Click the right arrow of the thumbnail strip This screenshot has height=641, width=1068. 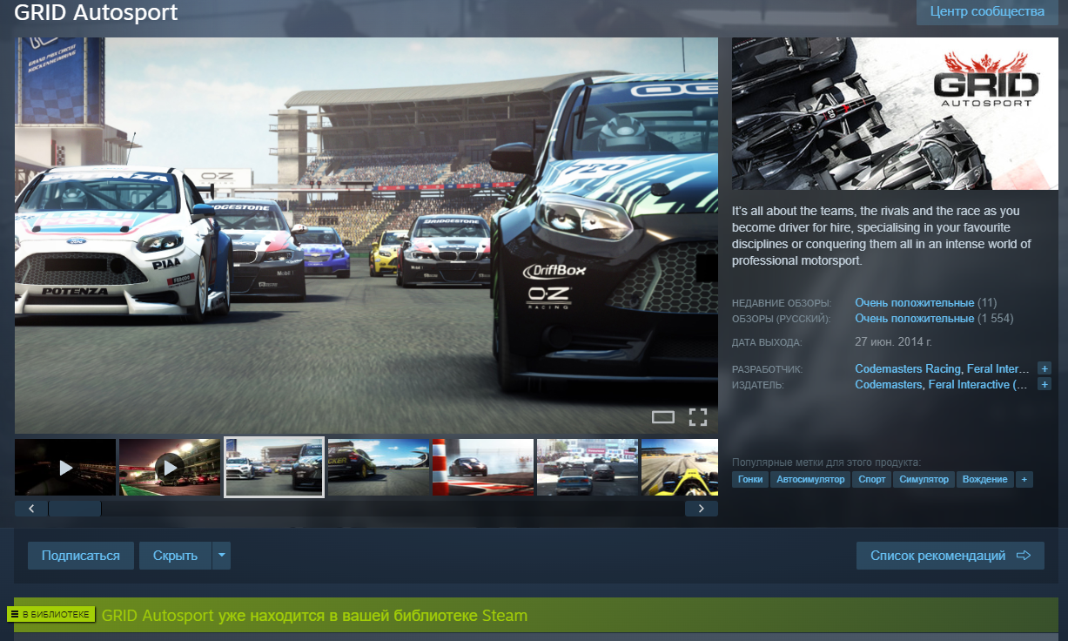click(702, 509)
